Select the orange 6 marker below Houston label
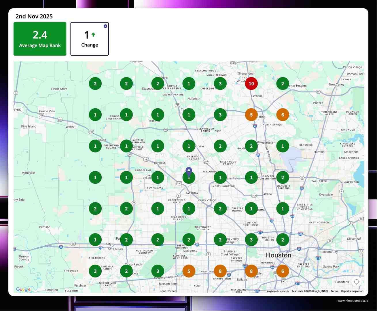Screen dimensions: 377x311 click(283, 271)
